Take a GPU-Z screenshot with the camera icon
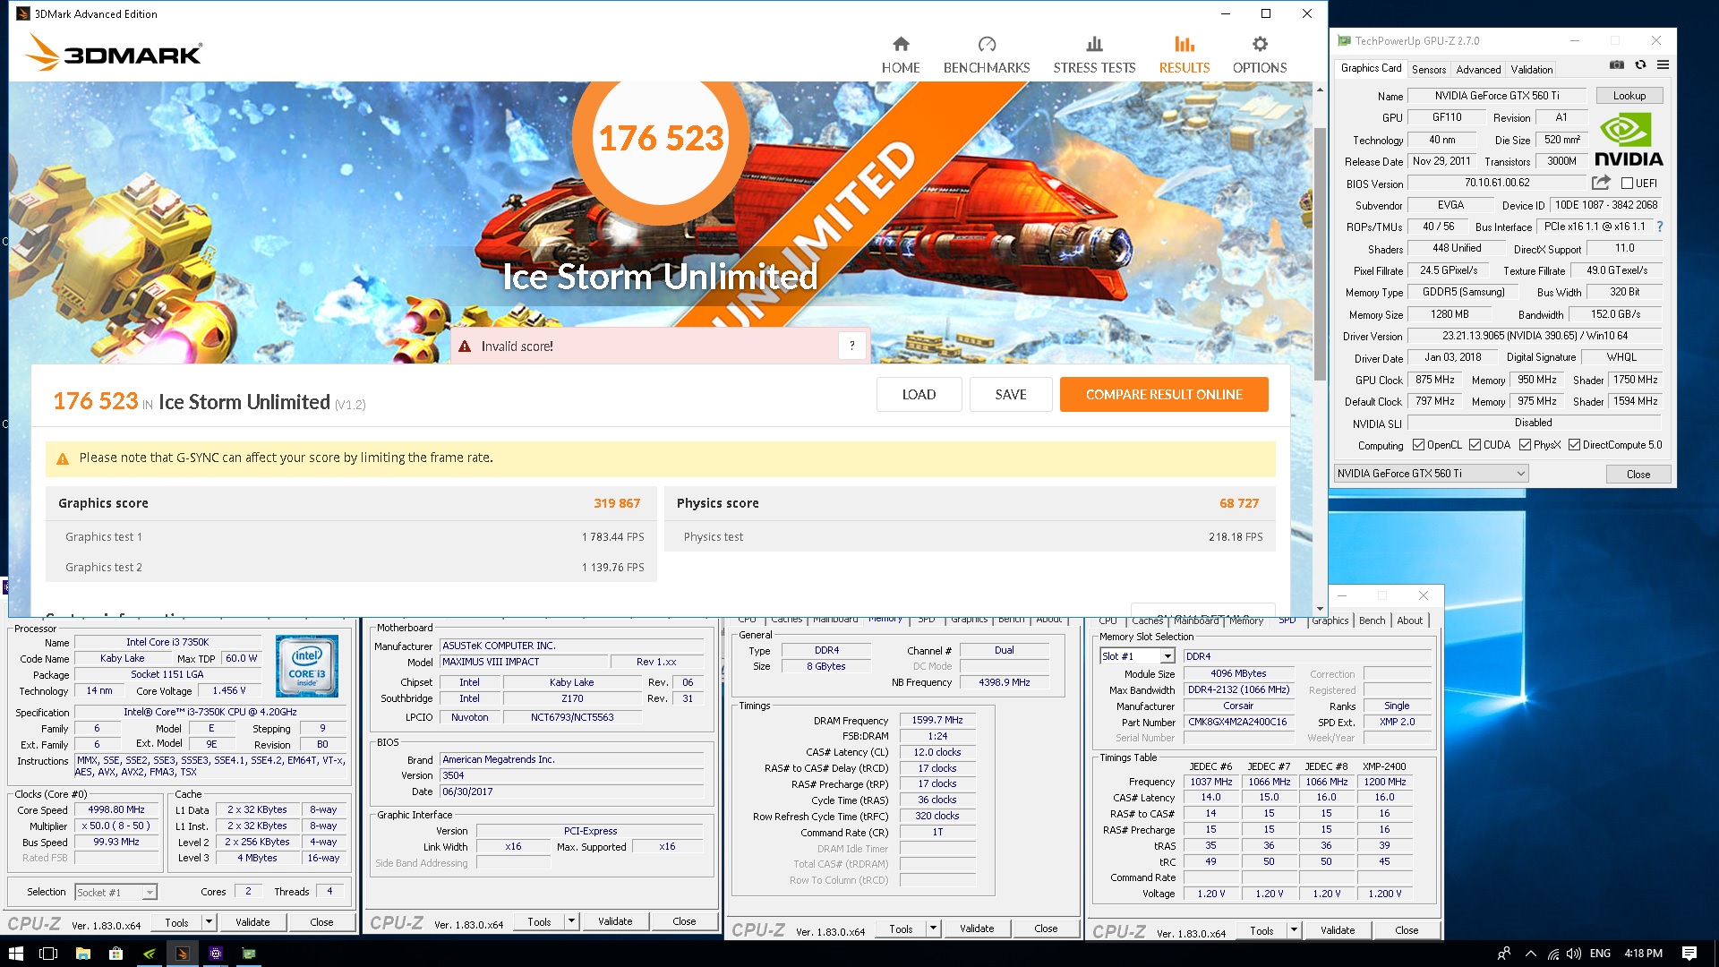 (x=1617, y=64)
